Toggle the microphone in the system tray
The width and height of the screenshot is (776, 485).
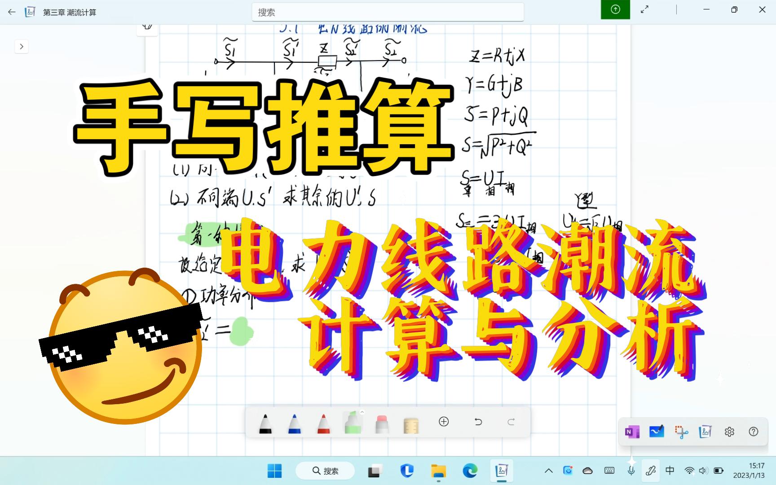(x=631, y=471)
